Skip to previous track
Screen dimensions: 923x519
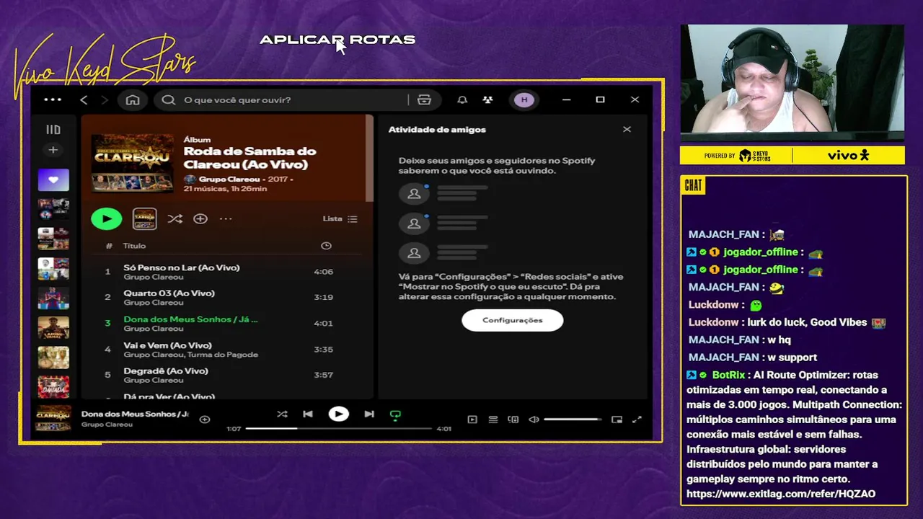(308, 414)
